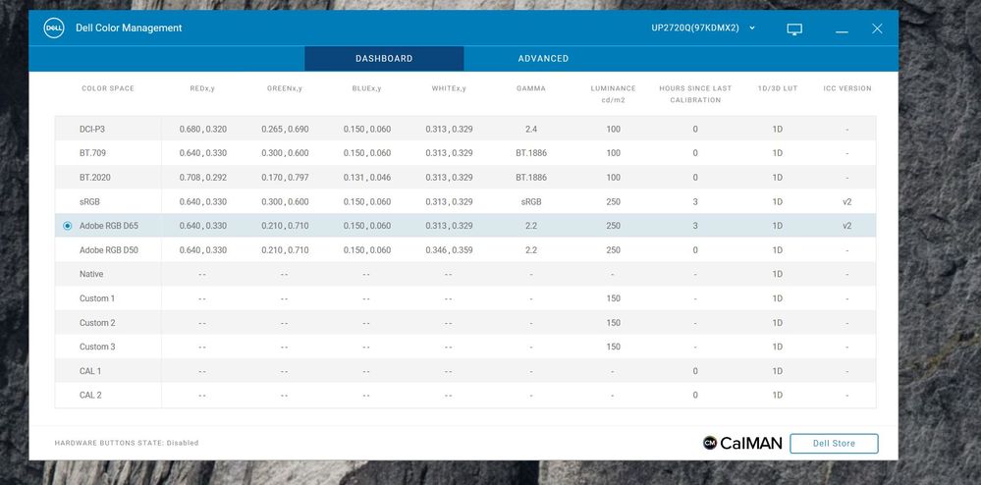The width and height of the screenshot is (981, 485).
Task: Click the ICC VERSION column header
Action: [x=847, y=88]
